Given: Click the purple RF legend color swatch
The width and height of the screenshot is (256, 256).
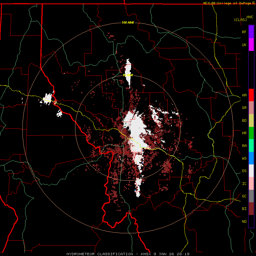Looking at the screenshot, I should (x=251, y=32).
